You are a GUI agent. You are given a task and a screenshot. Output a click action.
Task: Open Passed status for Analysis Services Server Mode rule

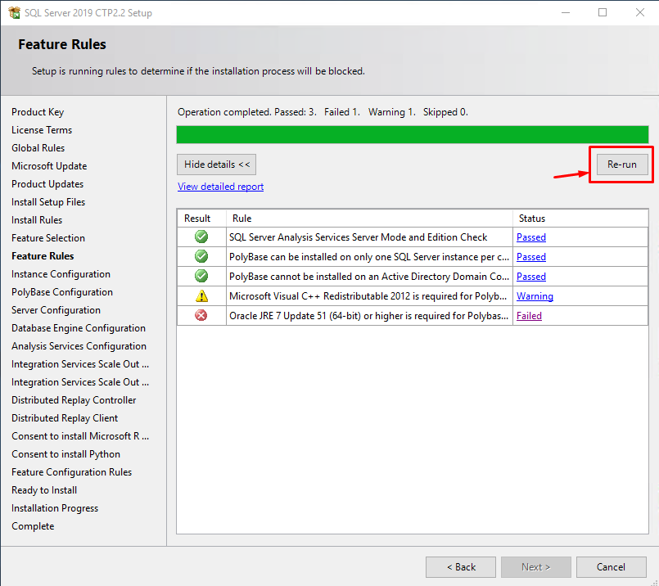[531, 237]
